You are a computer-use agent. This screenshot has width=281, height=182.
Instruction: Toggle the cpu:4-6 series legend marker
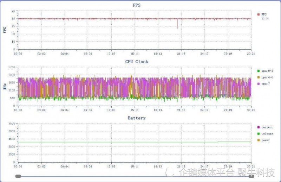pyautogui.click(x=258, y=77)
